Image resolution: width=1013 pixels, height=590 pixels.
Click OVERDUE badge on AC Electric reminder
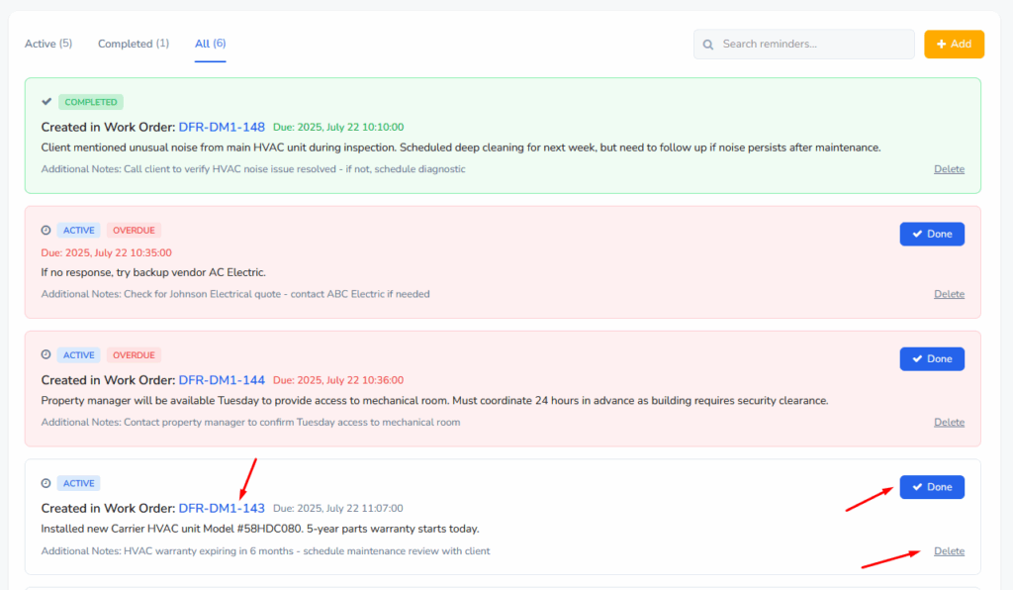coord(134,230)
